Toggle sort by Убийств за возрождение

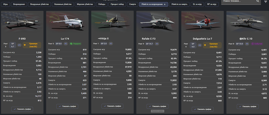[153, 4]
